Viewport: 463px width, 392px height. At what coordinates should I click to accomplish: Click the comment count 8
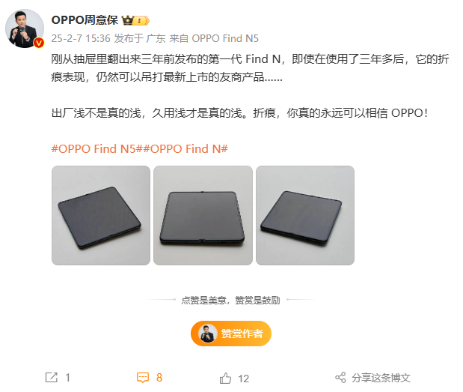pyautogui.click(x=159, y=378)
